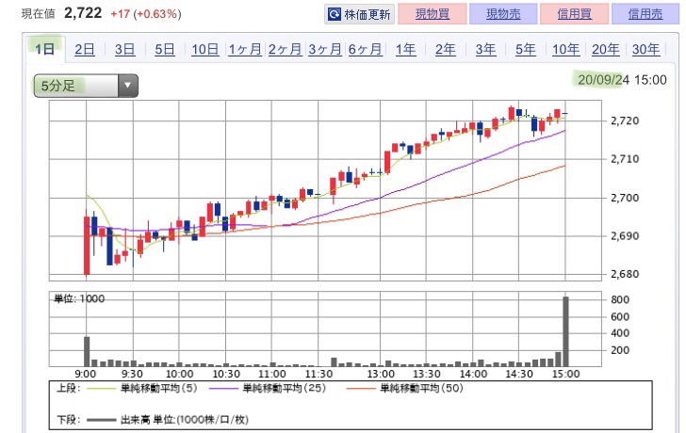
Task: Click the 単位: 1000 volume label
Action: (79, 298)
